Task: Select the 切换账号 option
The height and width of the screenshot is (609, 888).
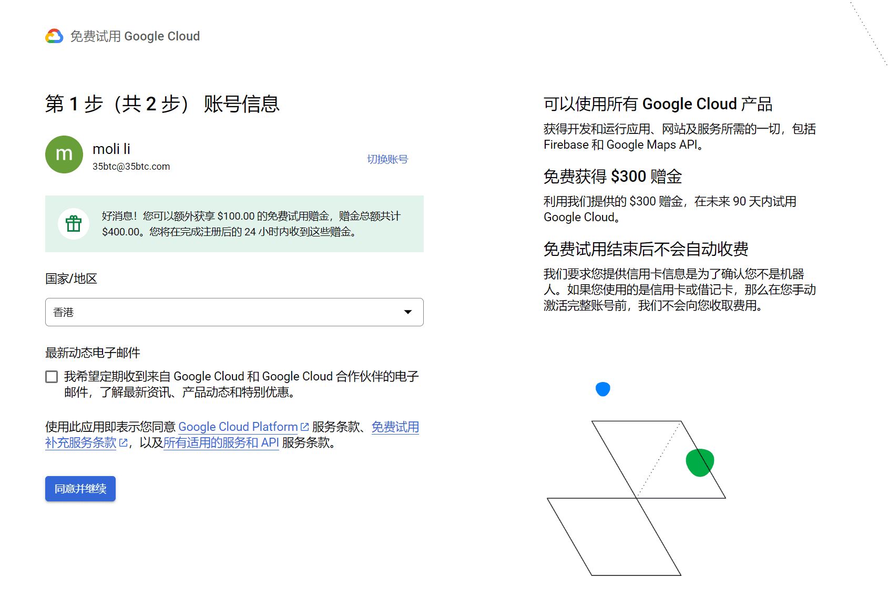Action: 387,159
